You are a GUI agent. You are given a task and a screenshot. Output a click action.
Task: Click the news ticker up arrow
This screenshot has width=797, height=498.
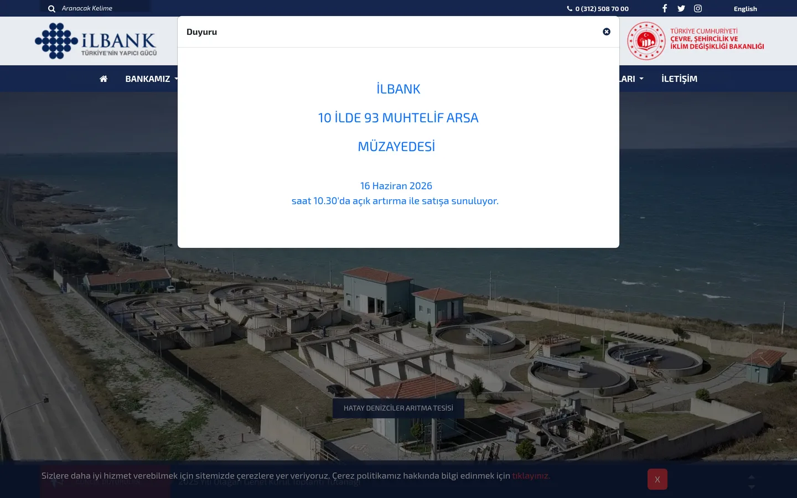(x=752, y=476)
